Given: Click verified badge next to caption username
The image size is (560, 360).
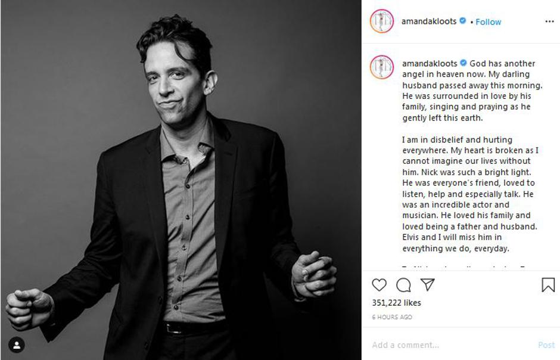Looking at the screenshot, I should [x=463, y=63].
